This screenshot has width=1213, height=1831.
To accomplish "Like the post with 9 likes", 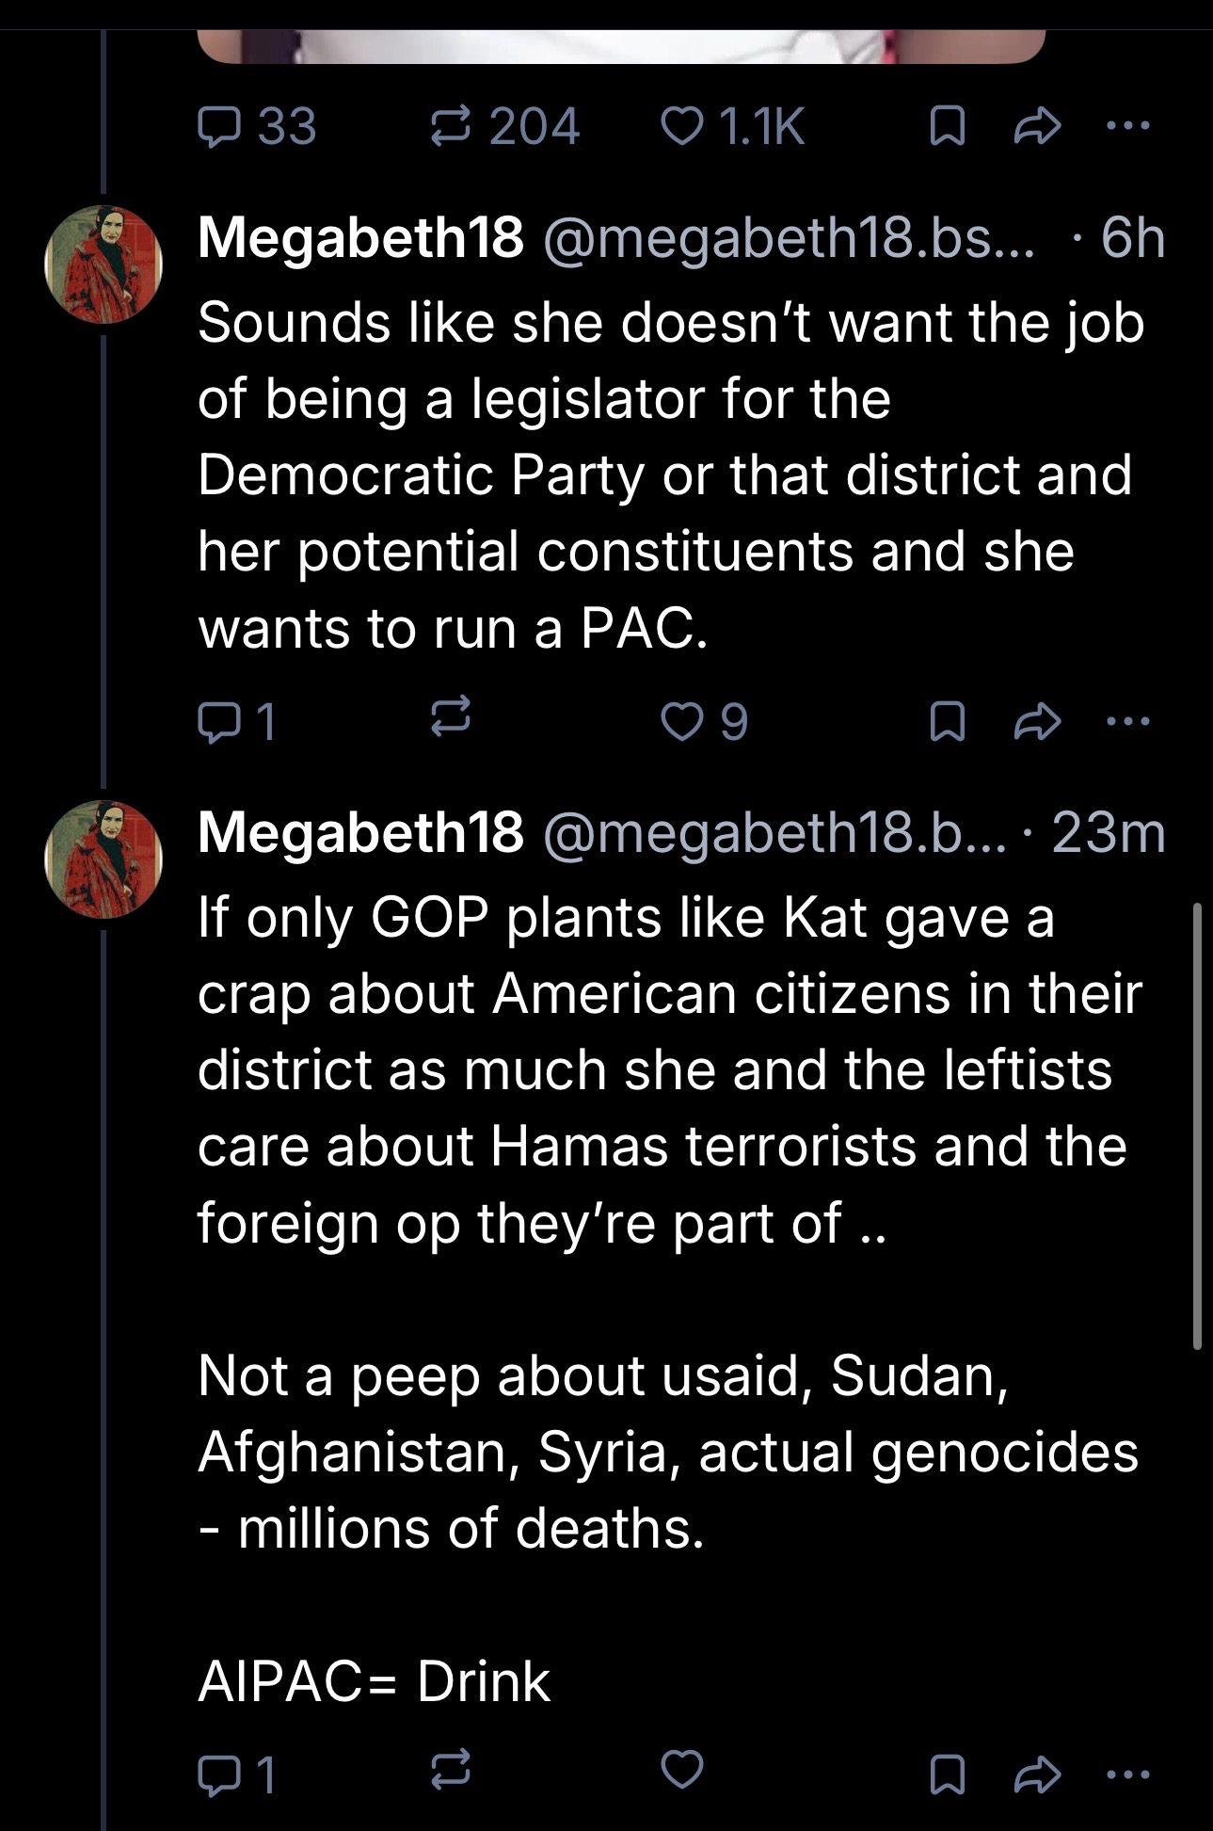I will click(x=681, y=722).
